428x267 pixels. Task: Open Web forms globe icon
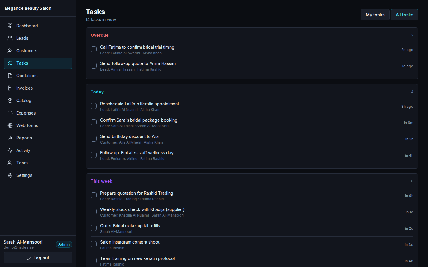pos(10,125)
